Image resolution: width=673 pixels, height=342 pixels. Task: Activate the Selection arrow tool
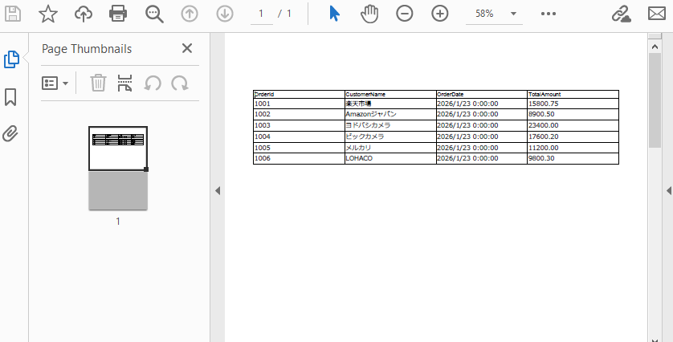tap(334, 14)
